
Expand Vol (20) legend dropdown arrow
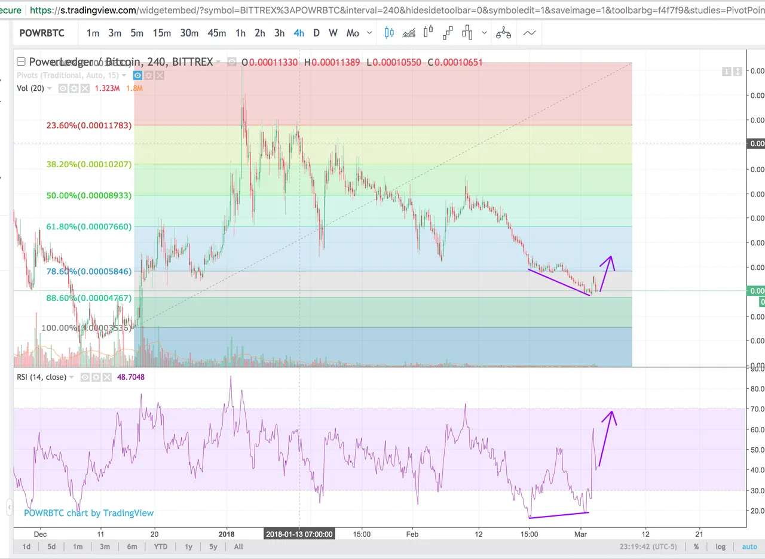[x=49, y=88]
